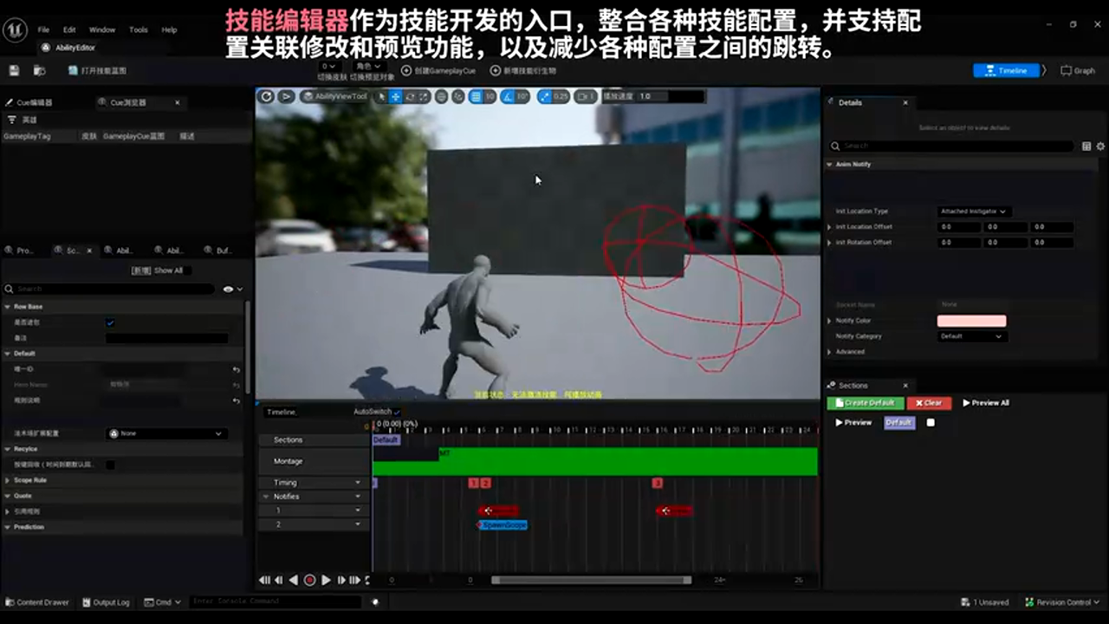Switch to the Graph tab

click(x=1078, y=71)
